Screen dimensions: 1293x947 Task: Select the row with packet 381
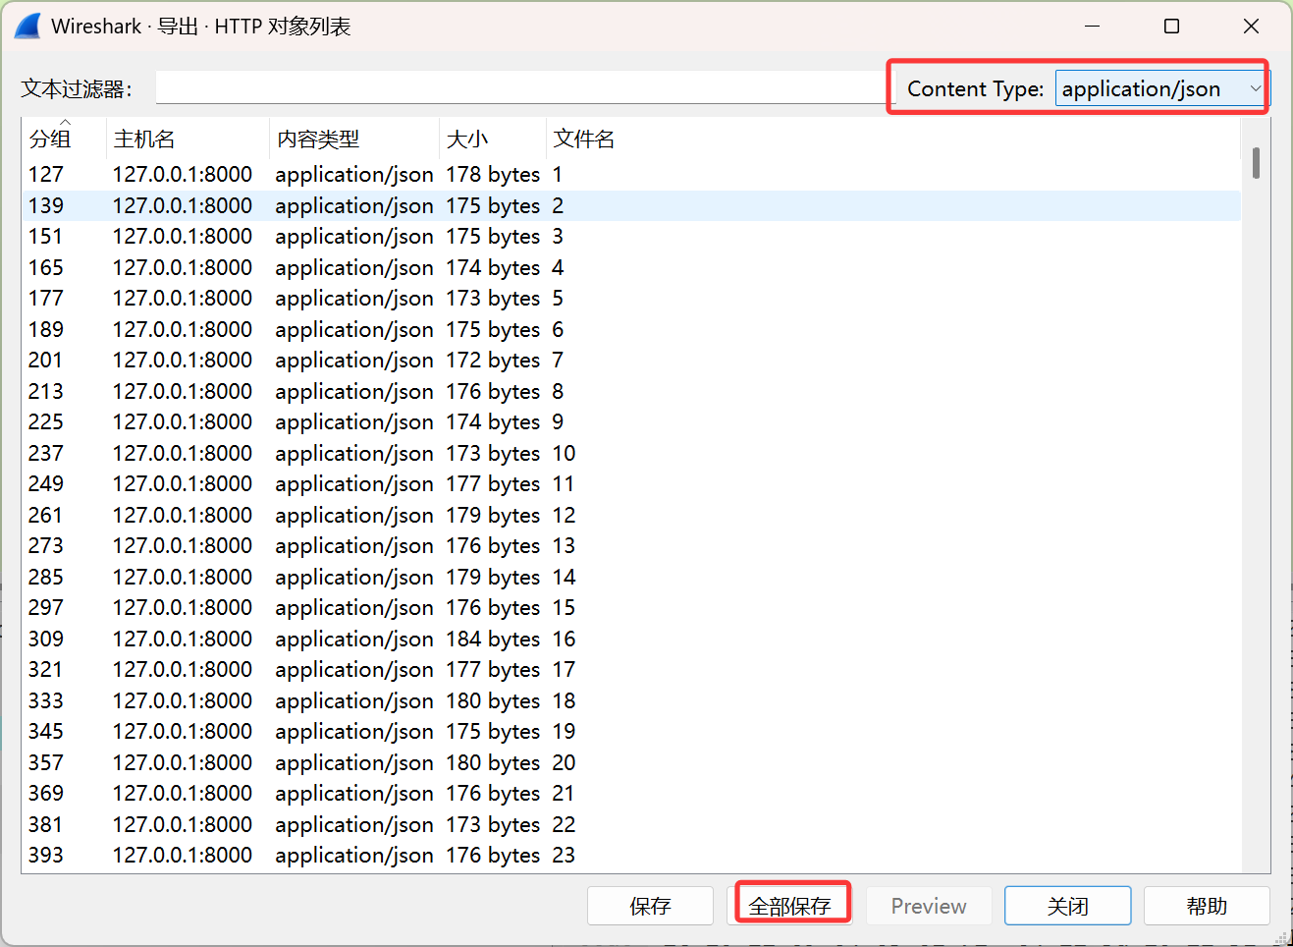(x=631, y=824)
